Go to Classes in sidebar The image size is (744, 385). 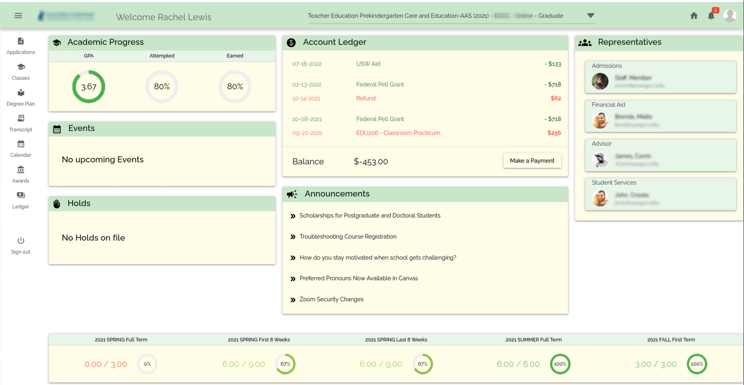(x=21, y=72)
